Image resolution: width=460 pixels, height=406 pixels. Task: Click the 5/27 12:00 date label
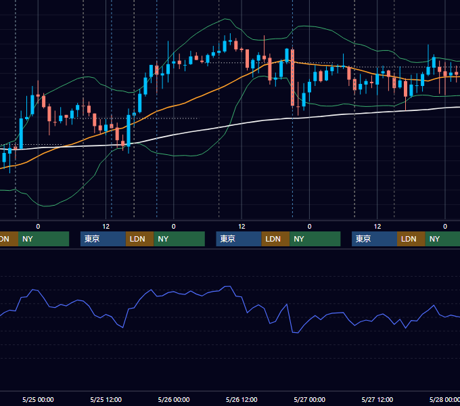tap(377, 399)
